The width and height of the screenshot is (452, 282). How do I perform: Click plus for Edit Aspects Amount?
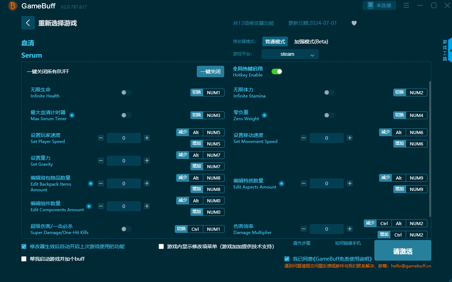point(350,183)
